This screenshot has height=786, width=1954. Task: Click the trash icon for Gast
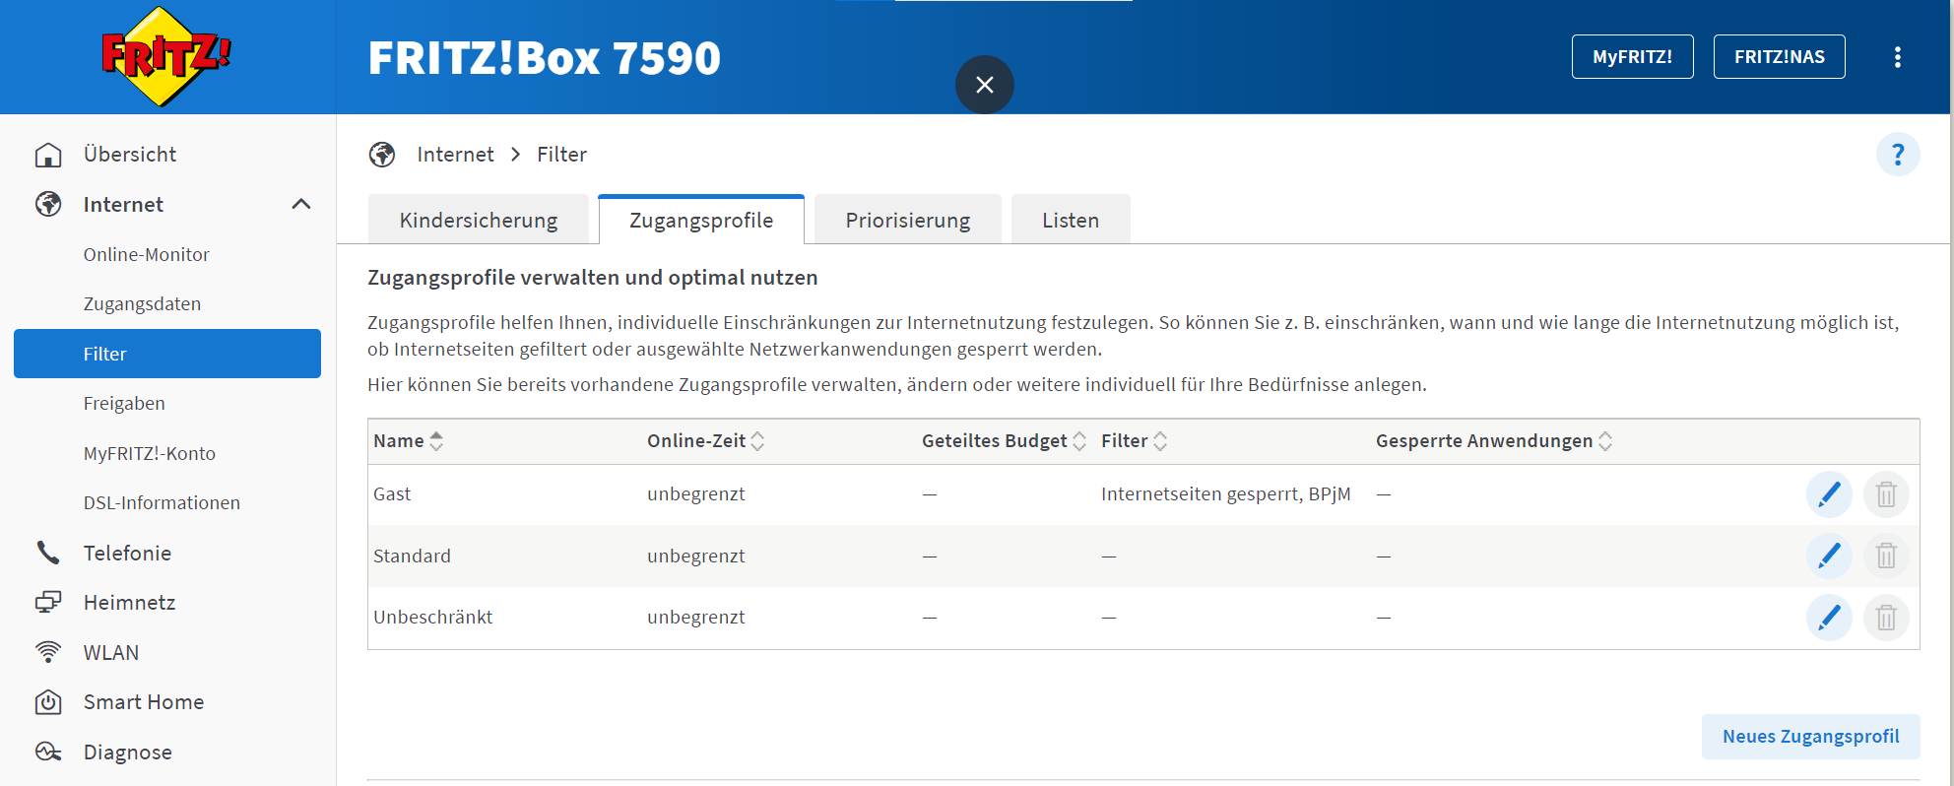(x=1886, y=494)
